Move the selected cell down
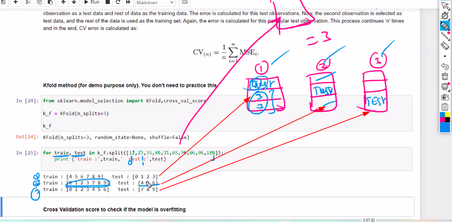 (74, 2)
